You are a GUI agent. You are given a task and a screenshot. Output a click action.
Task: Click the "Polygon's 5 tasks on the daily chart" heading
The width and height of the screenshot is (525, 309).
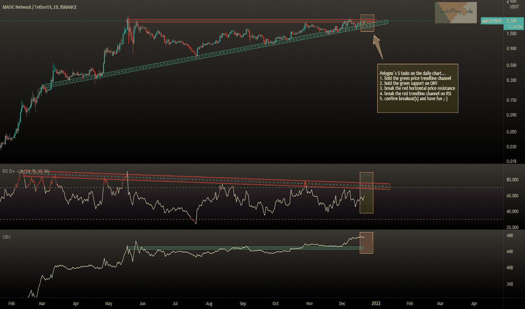click(412, 73)
